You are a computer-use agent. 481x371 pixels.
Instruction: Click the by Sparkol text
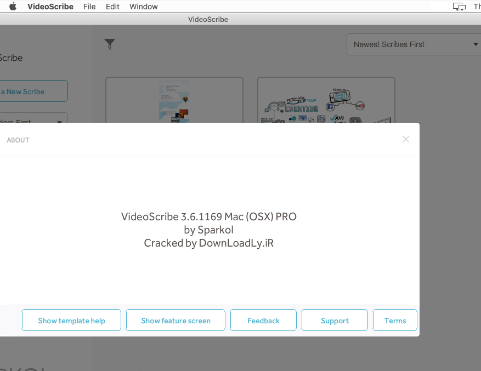tap(209, 230)
